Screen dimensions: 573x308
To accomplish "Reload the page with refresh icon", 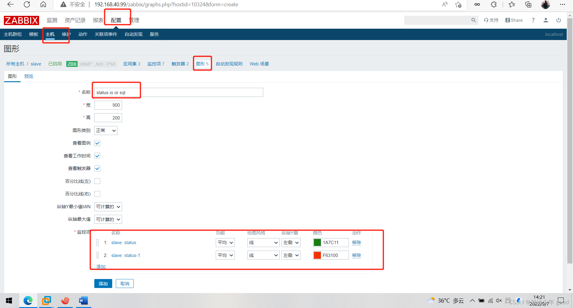I will 27,4.
